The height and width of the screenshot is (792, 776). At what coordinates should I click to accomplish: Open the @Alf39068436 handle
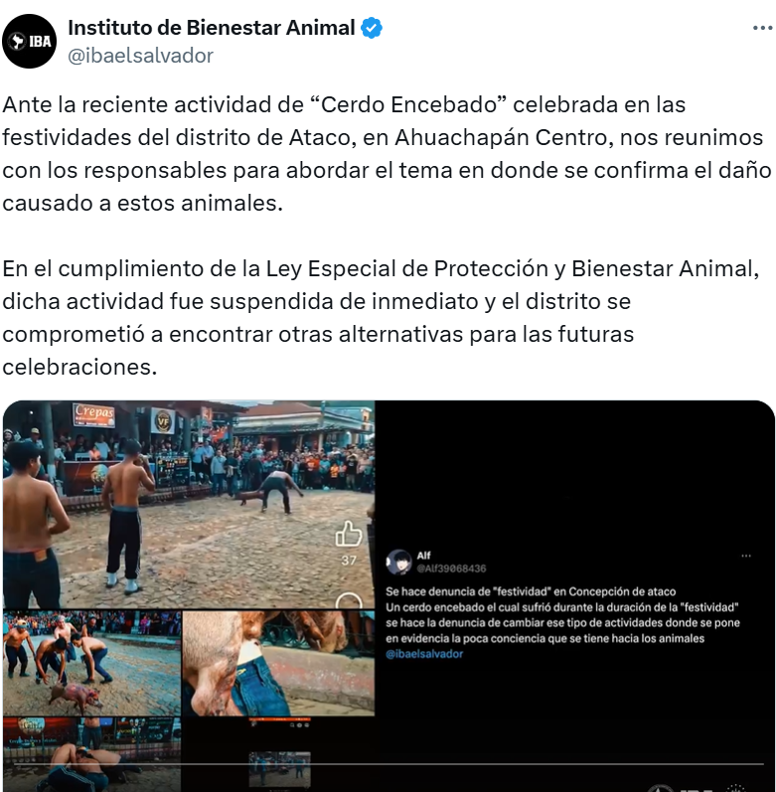[x=451, y=568]
